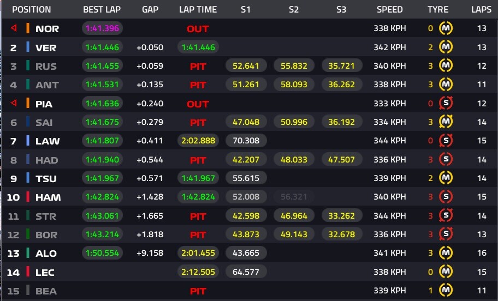Click the soft tyre icon in Piastri's row
The width and height of the screenshot is (498, 301).
[x=446, y=104]
